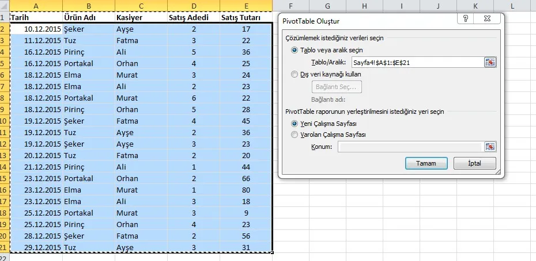Click the cell with date 10.12.2015
This screenshot has height=261, width=536.
pos(36,29)
